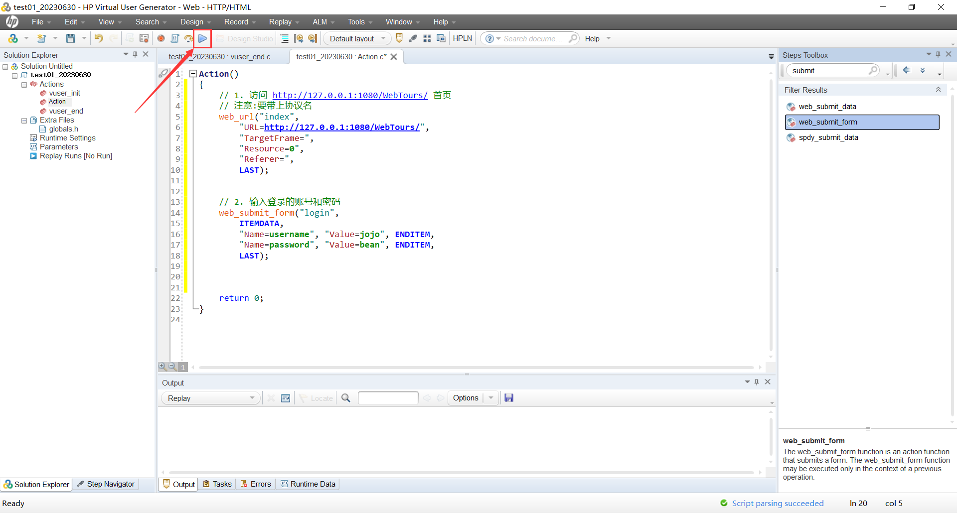
Task: Click the WebTours URL link on line 6
Action: 342,128
